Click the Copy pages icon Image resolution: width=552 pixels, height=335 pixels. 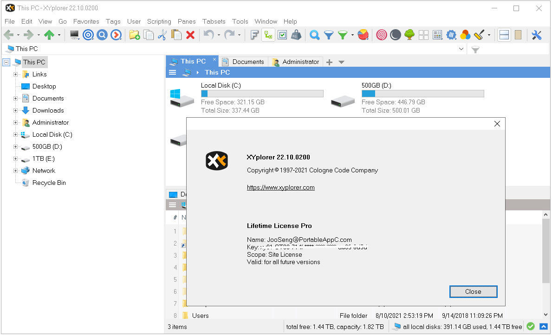(x=149, y=35)
